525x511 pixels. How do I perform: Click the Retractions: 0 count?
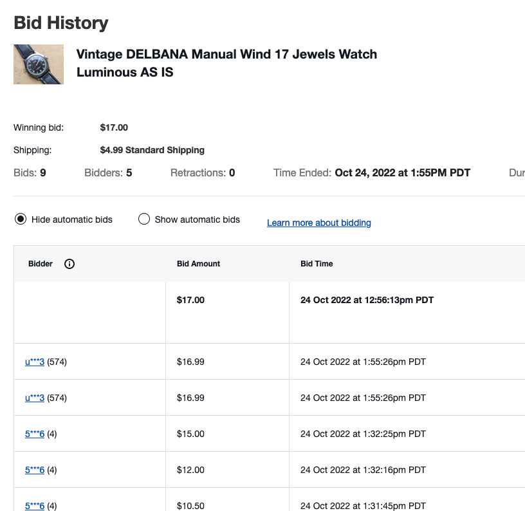click(203, 172)
